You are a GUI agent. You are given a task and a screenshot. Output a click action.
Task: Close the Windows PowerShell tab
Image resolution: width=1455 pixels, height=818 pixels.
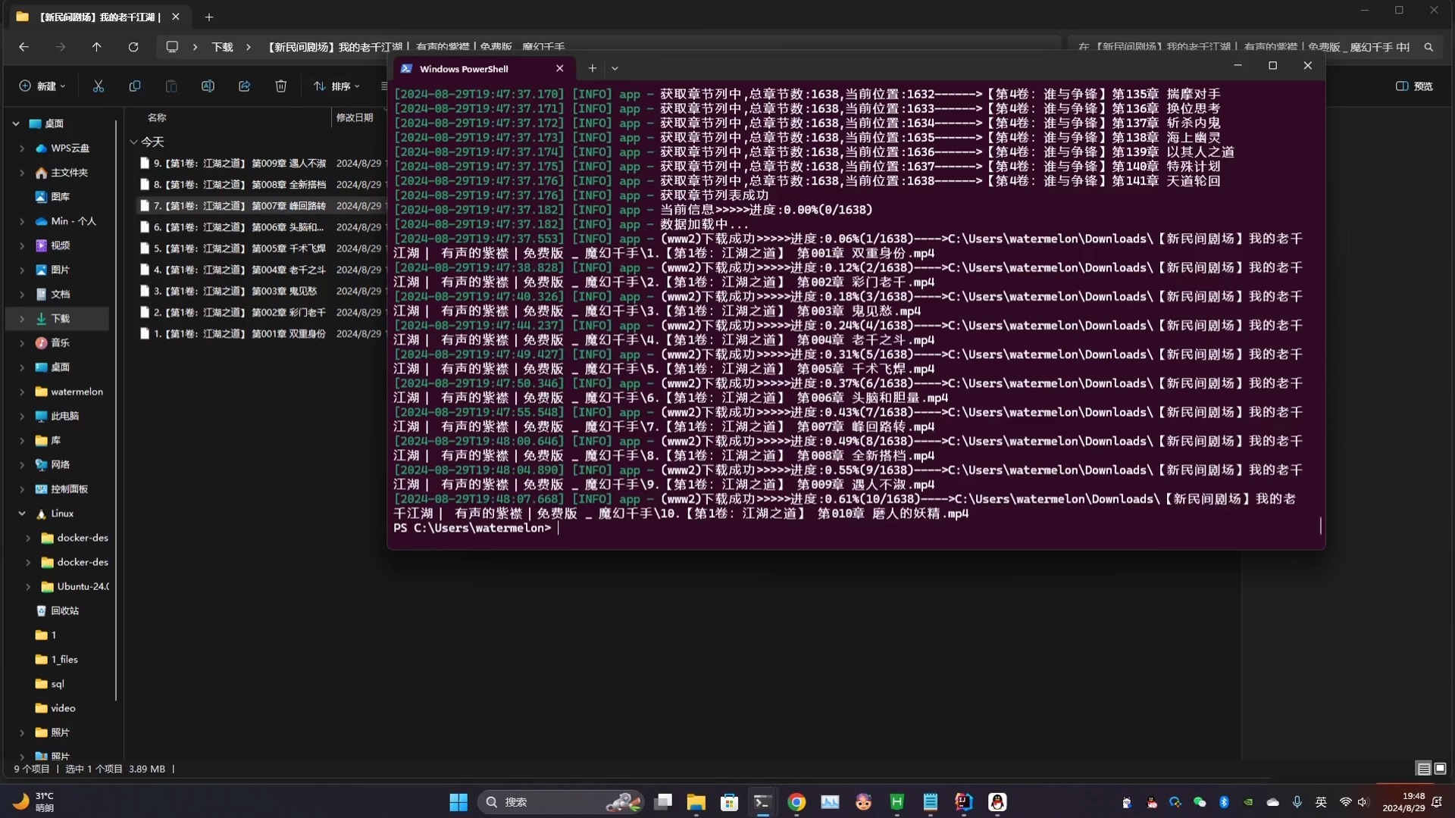click(x=559, y=68)
